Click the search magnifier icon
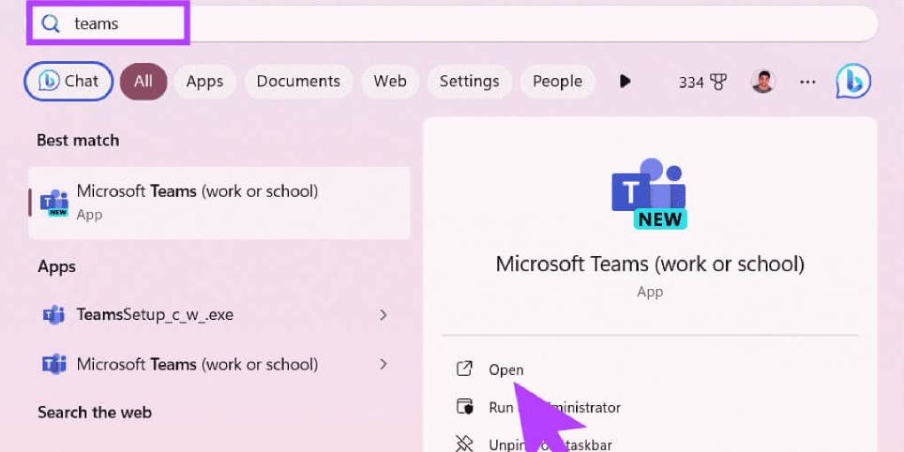This screenshot has height=452, width=904. tap(51, 24)
